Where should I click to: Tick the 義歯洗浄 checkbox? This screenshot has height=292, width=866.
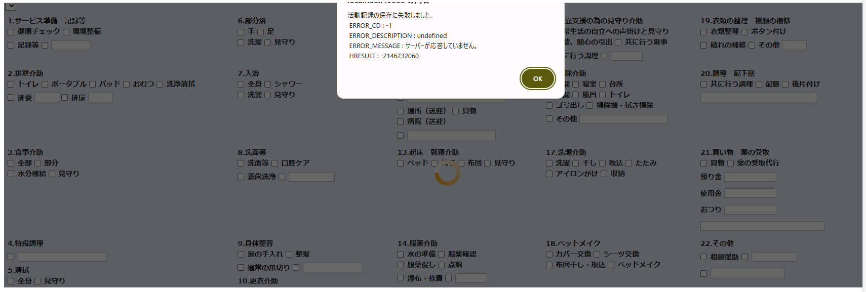(241, 177)
